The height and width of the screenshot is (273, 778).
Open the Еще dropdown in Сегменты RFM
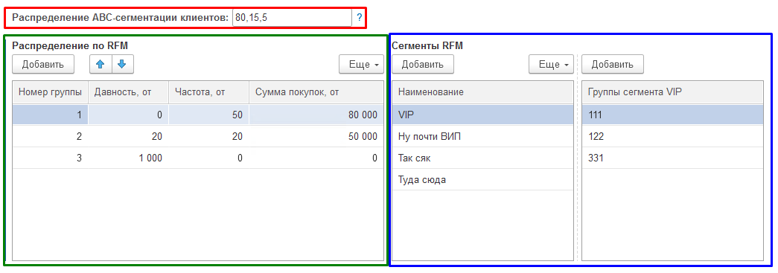click(551, 65)
